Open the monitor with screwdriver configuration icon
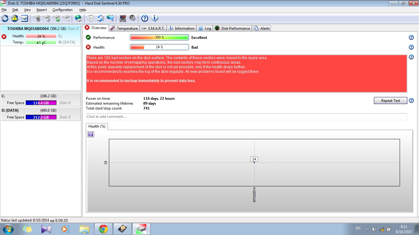 123,18
